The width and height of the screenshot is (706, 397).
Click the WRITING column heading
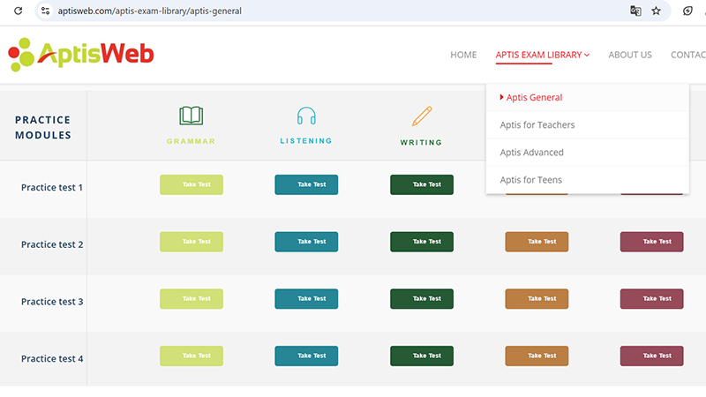(422, 142)
